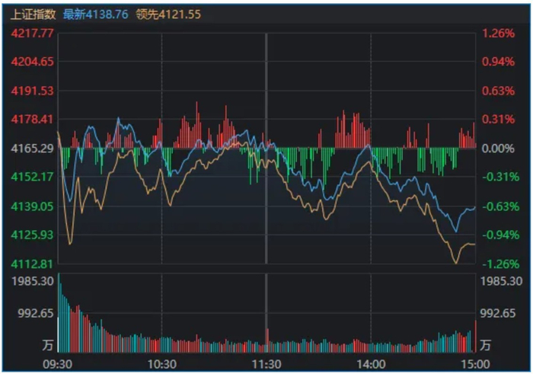Select the 最新4138.76 latest value
The width and height of the screenshot is (533, 374).
(x=96, y=14)
